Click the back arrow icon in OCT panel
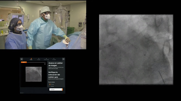 22,59
